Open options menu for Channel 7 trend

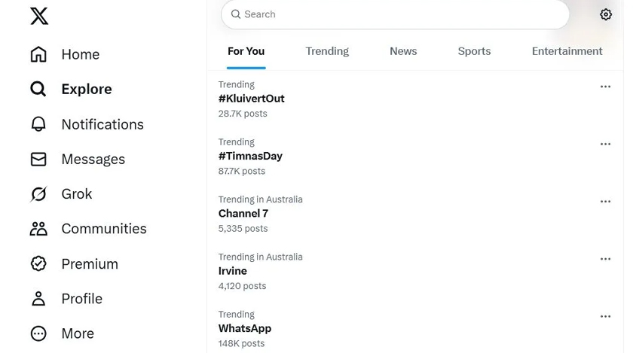pyautogui.click(x=605, y=202)
